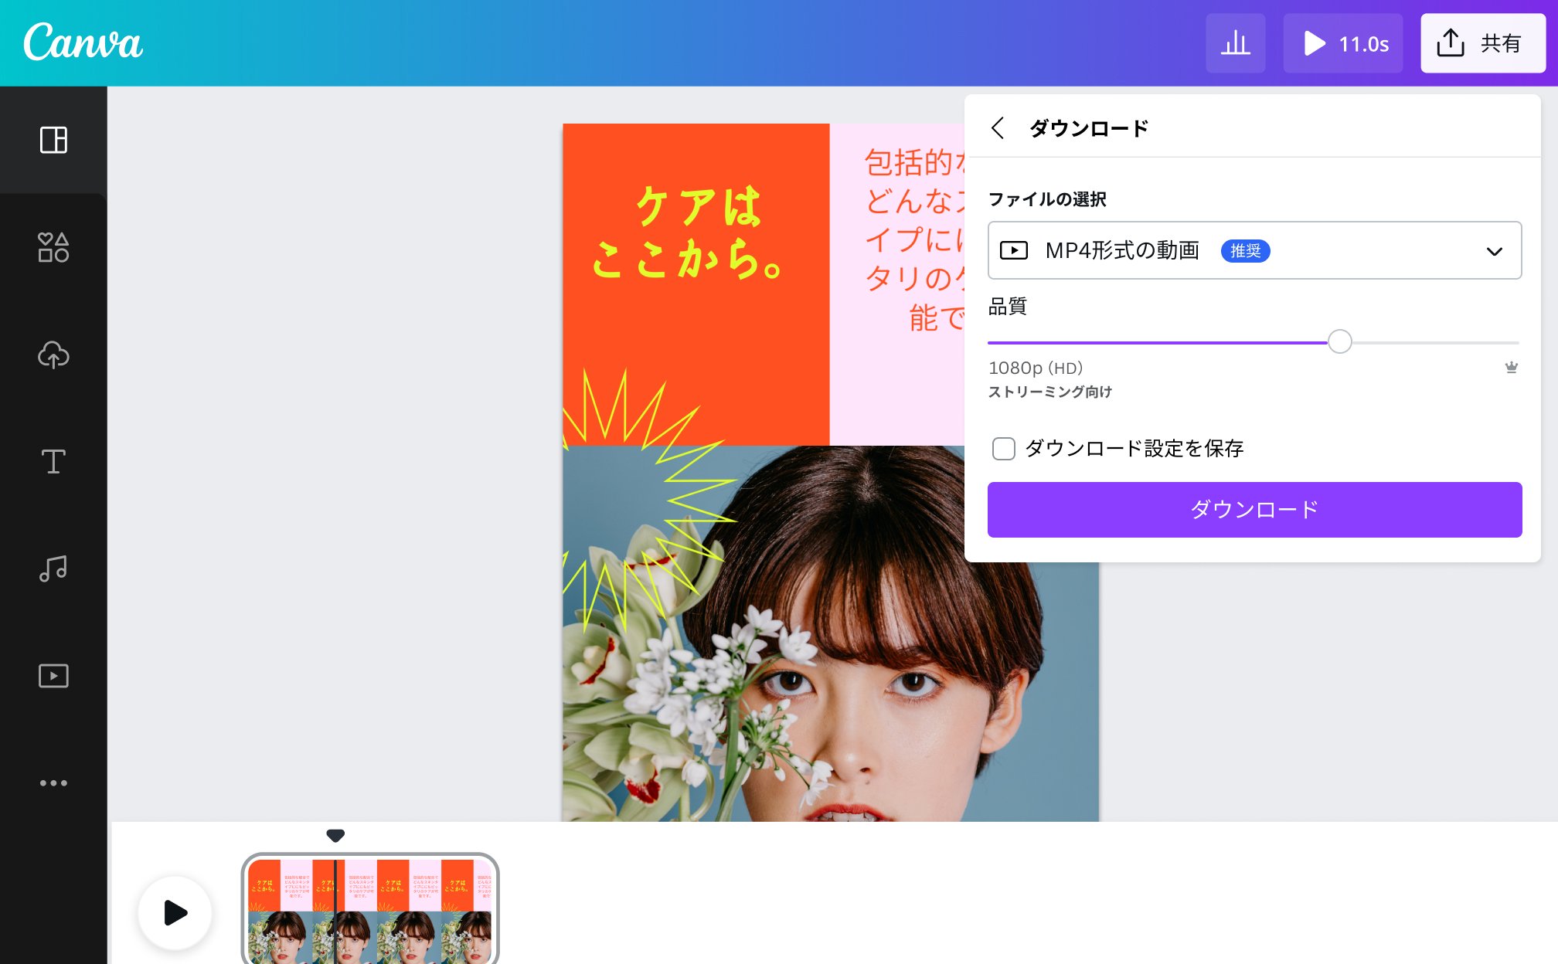Click the 推奨 badge next to MP4
The height and width of the screenshot is (964, 1558).
coord(1245,251)
